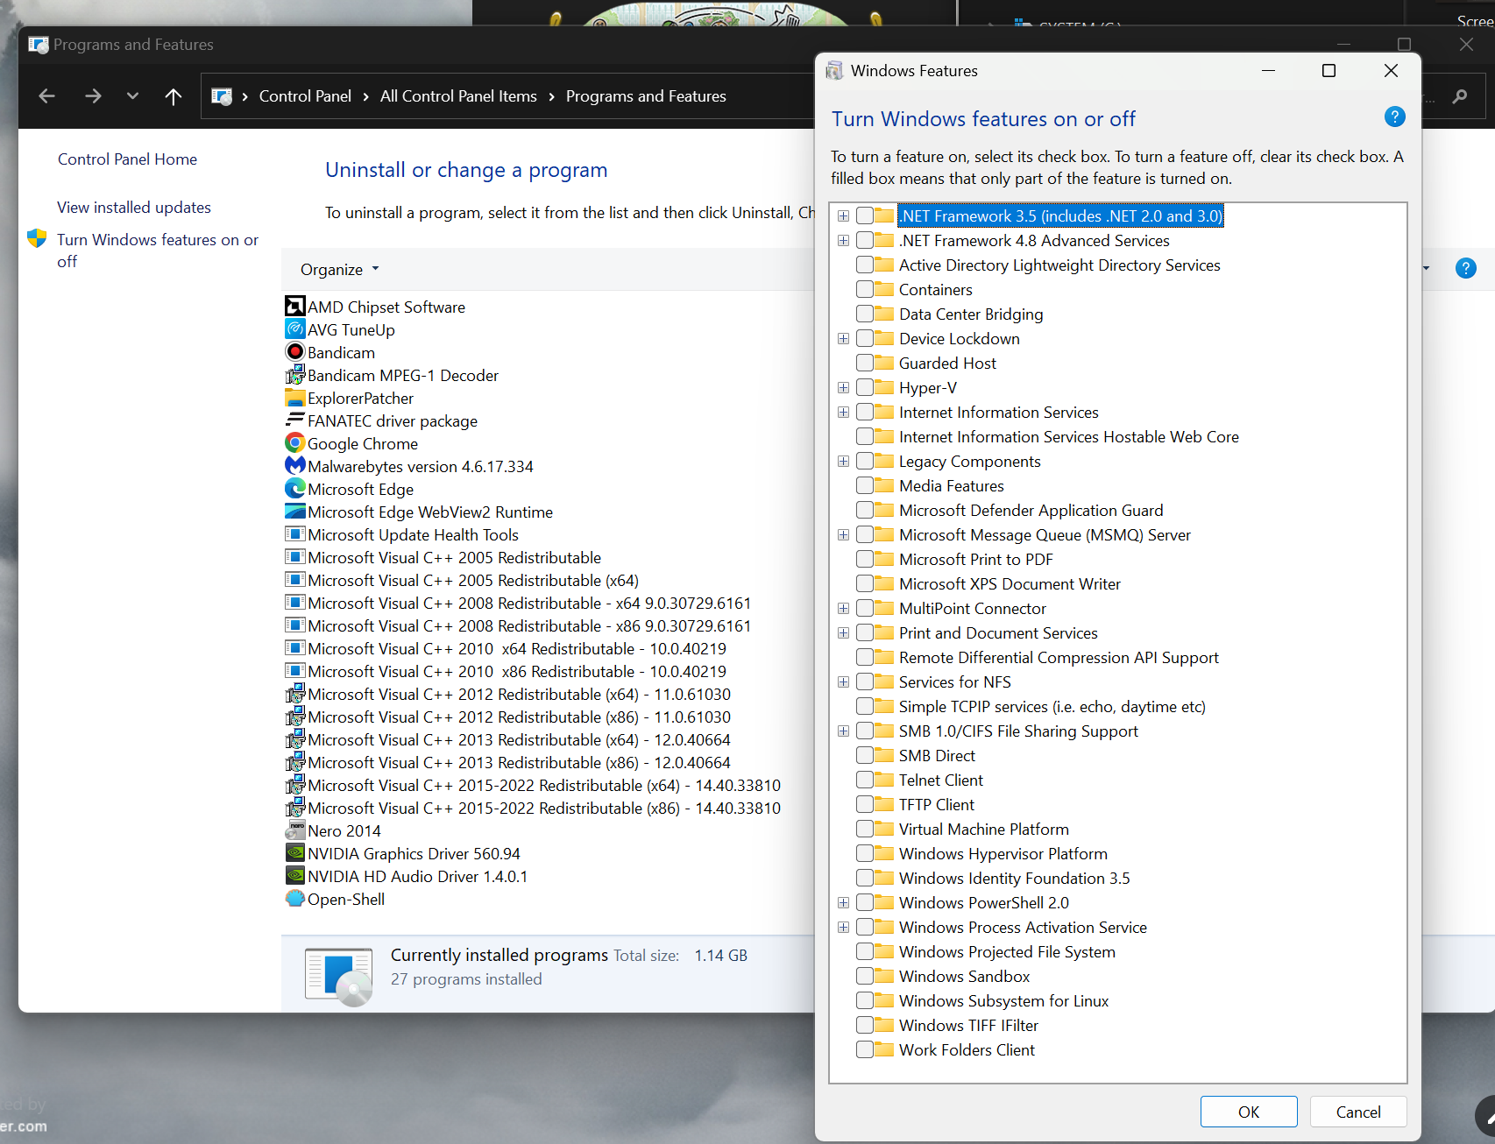Click the NVIDIA HD Audio Driver icon
The width and height of the screenshot is (1495, 1144).
295,876
